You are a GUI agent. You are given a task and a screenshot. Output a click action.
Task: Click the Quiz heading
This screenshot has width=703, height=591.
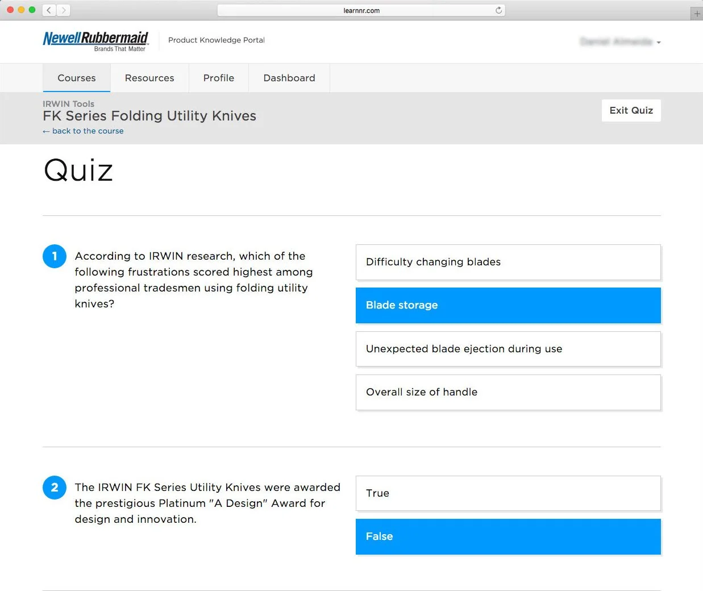pos(78,170)
